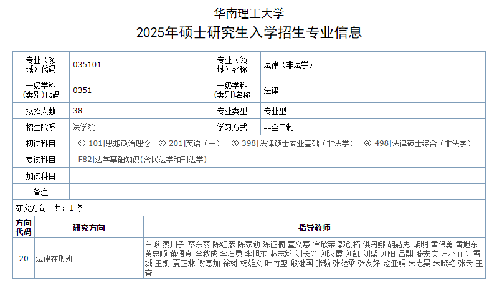Click subject 398|法律硕士专业基础（非法学）

(x=298, y=143)
